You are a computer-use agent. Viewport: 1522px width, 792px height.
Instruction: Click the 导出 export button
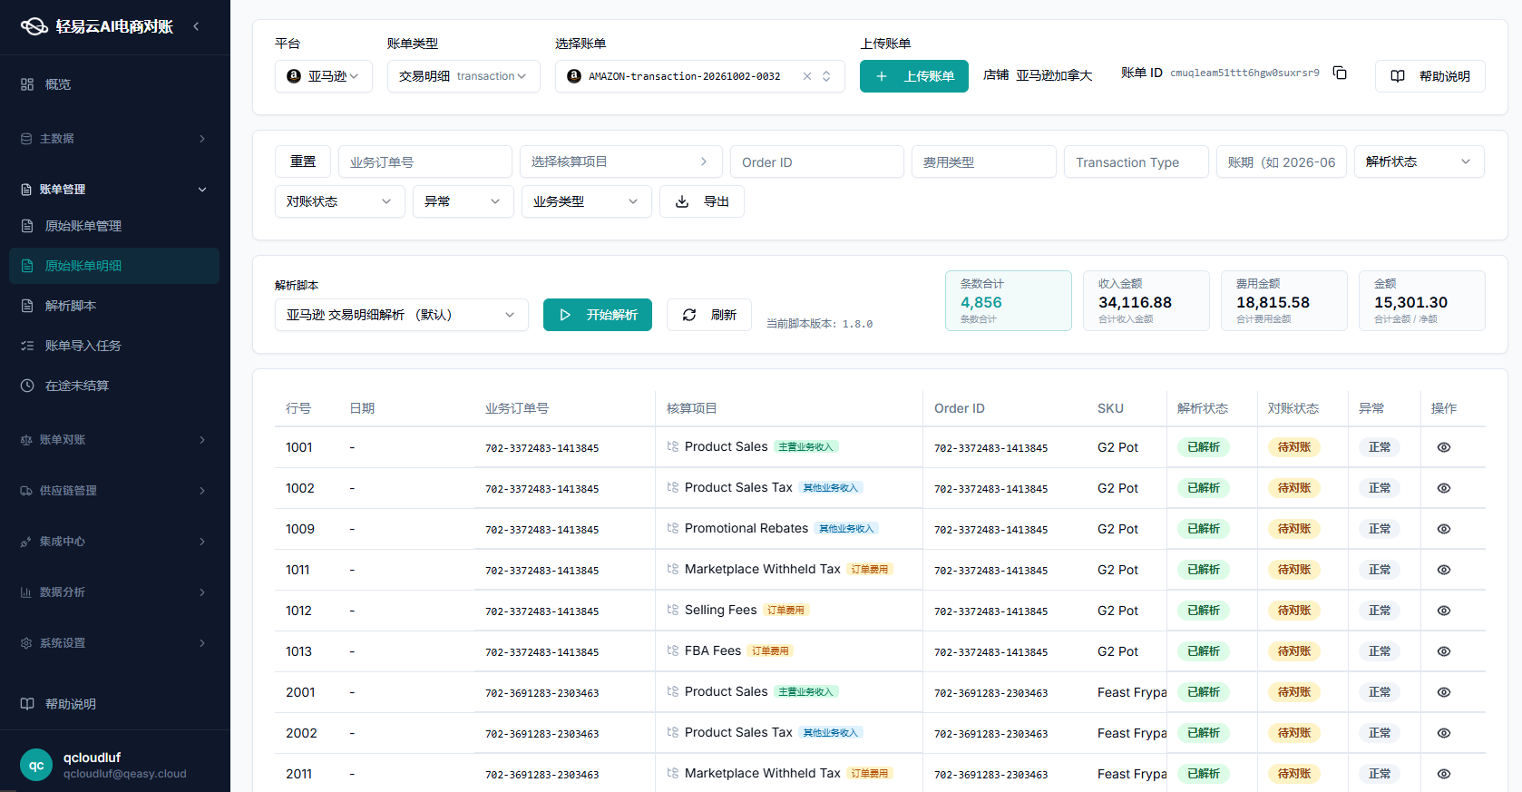coord(702,201)
